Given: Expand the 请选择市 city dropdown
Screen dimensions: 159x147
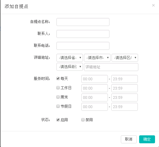Looking at the screenshot, I should click(x=97, y=58).
